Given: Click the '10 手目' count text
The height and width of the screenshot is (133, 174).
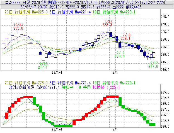Looking at the screenshot, I should [x=84, y=87].
